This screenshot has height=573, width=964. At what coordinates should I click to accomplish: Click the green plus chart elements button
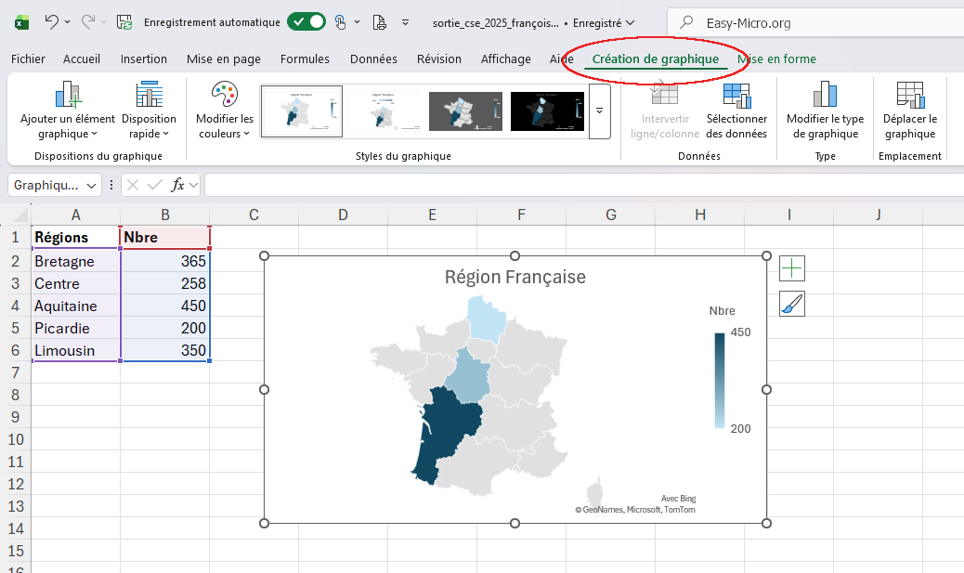[x=792, y=268]
